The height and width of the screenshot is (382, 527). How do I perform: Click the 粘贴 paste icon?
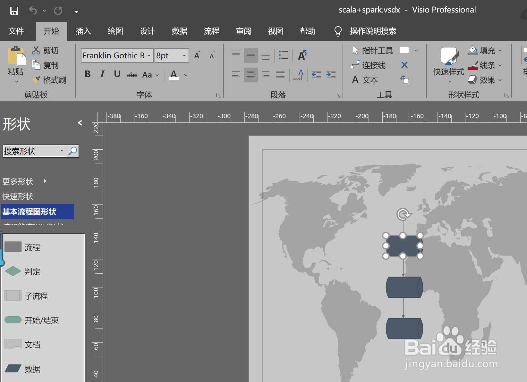[x=16, y=56]
